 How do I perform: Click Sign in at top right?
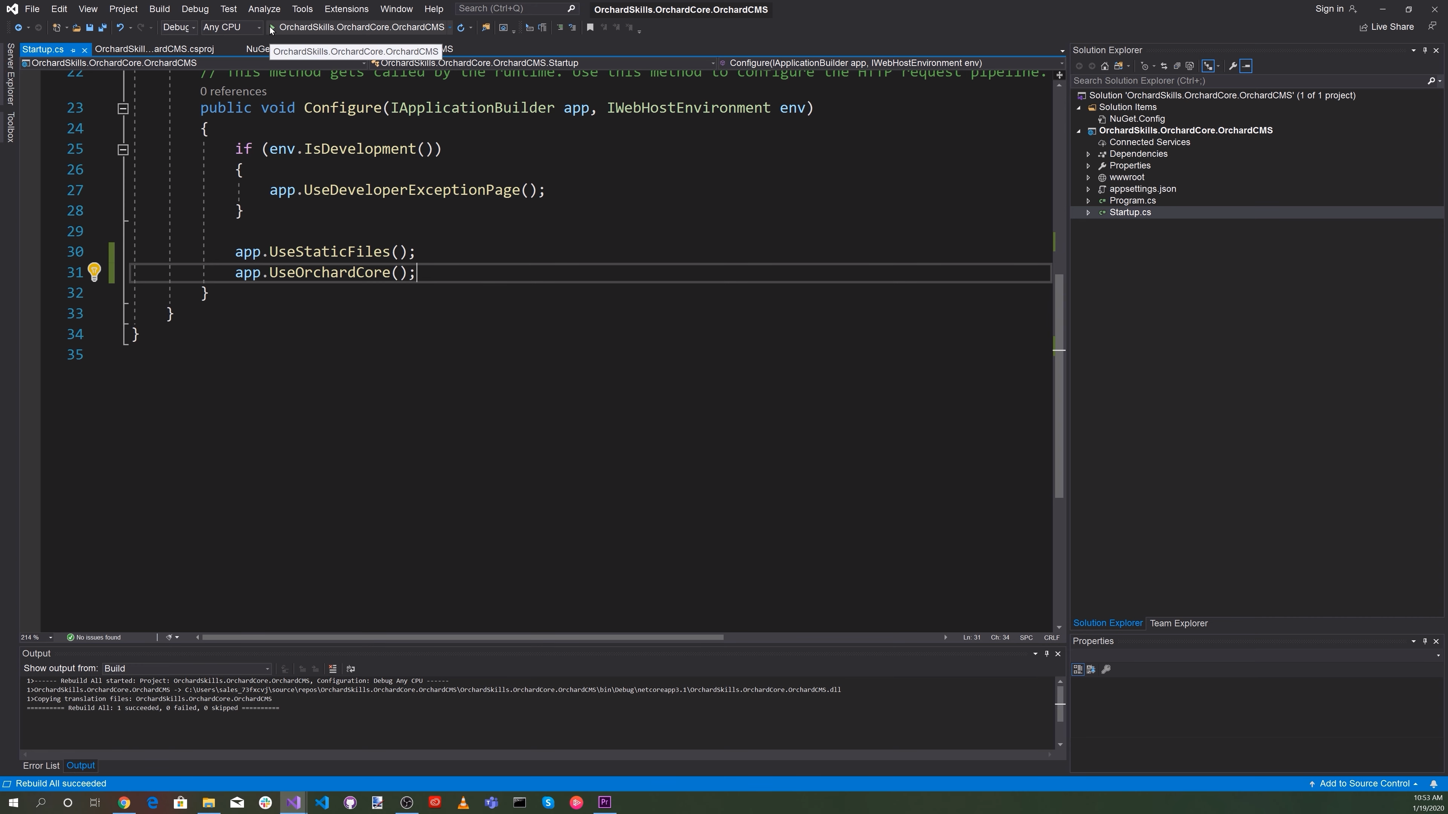pyautogui.click(x=1336, y=9)
